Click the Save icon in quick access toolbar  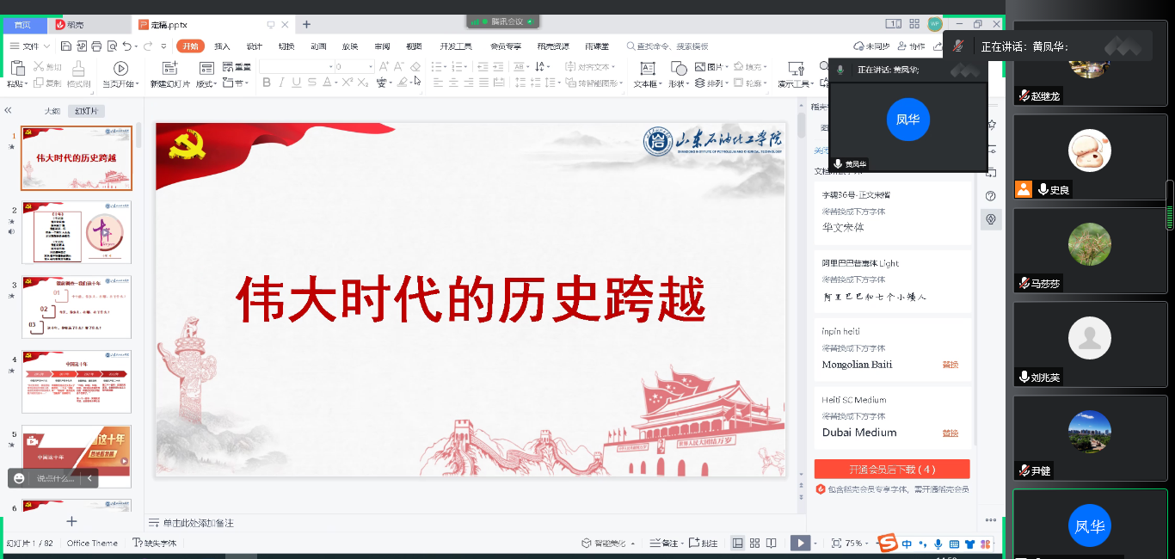click(x=66, y=46)
